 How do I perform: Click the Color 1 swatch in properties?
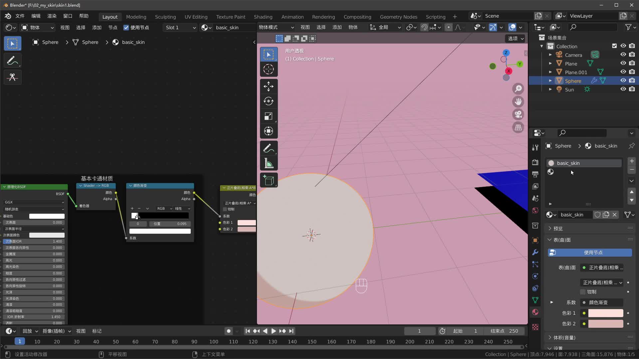tap(606, 313)
